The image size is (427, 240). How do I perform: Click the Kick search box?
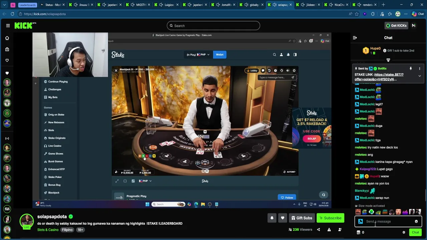(x=213, y=26)
